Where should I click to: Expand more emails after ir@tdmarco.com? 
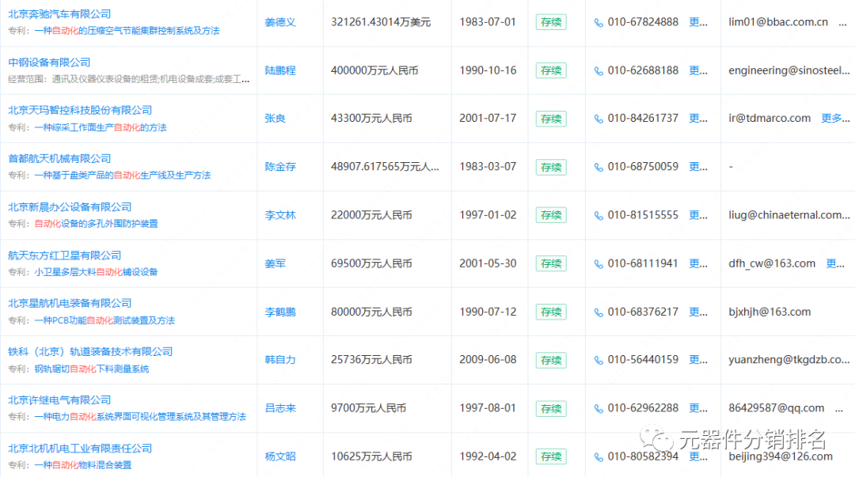(x=835, y=119)
